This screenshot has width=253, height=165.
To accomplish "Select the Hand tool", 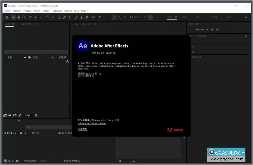I will click(x=19, y=17).
